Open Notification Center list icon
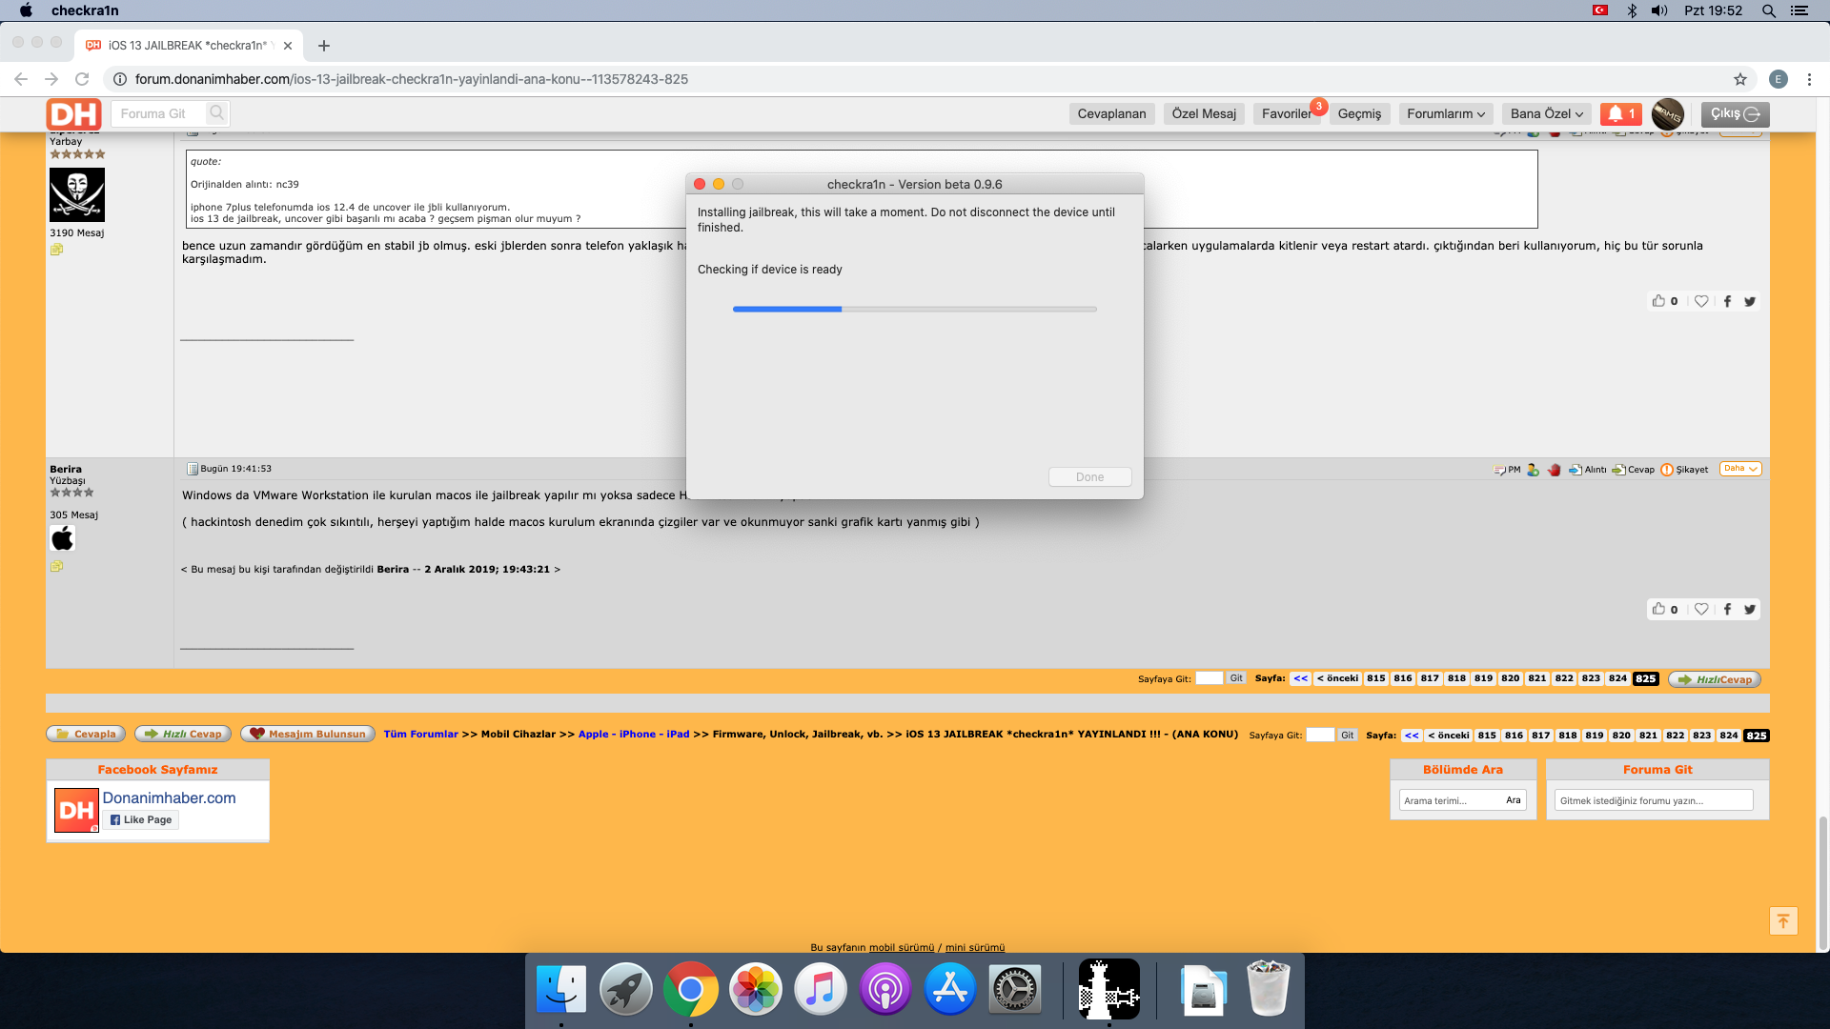 click(x=1799, y=10)
